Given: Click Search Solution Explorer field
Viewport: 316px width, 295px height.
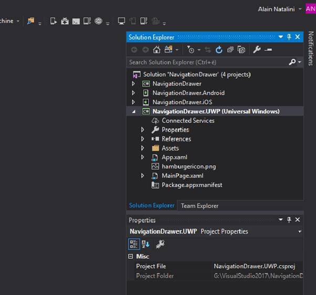Looking at the screenshot, I should pos(207,62).
